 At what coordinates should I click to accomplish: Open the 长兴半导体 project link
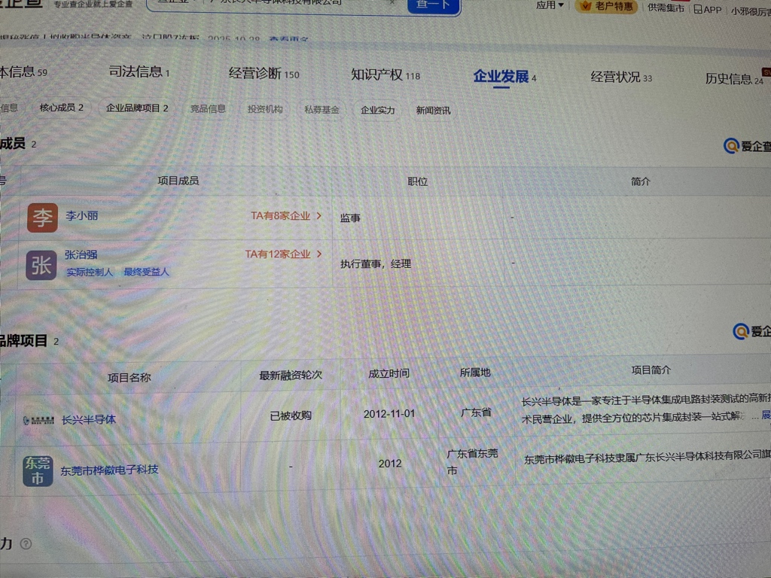click(89, 420)
